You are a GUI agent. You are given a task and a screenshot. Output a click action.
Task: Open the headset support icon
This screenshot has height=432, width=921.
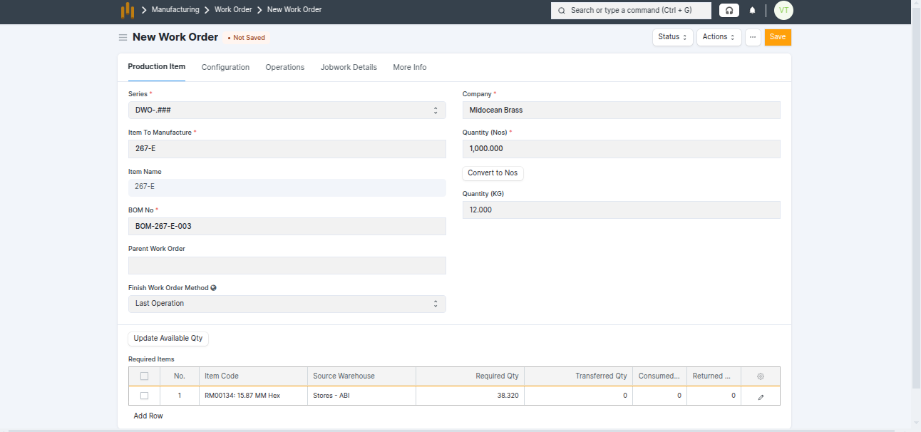729,11
